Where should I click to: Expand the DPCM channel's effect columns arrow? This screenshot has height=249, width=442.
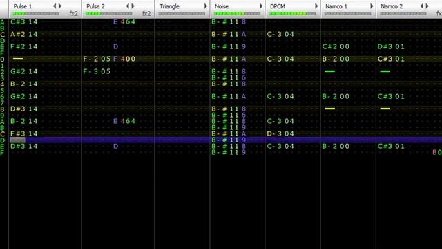[316, 6]
